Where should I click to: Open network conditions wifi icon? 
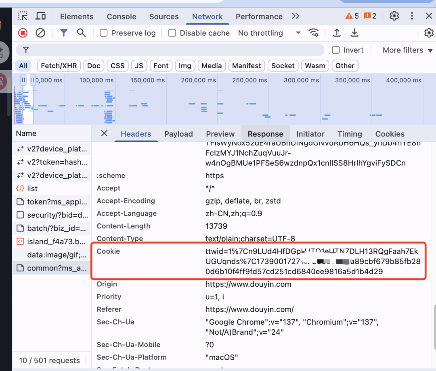[x=313, y=33]
